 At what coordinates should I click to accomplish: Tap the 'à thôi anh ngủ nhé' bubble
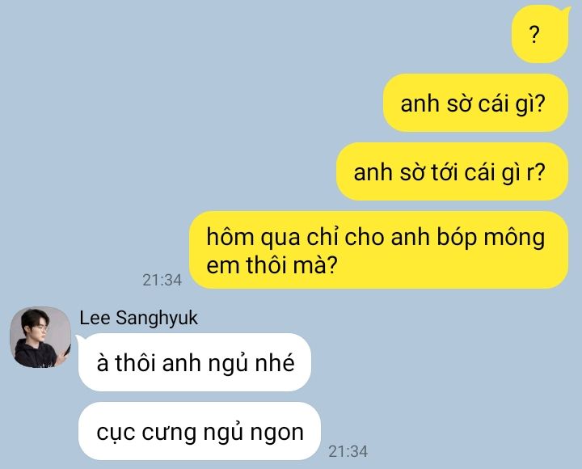(x=195, y=362)
